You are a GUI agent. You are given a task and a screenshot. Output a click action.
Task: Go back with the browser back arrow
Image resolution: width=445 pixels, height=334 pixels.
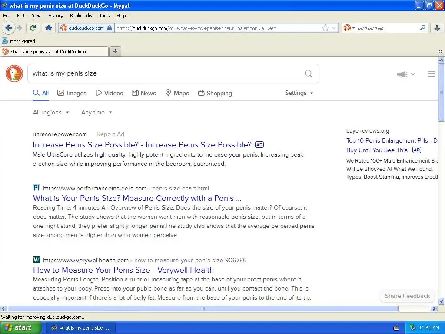(8, 28)
